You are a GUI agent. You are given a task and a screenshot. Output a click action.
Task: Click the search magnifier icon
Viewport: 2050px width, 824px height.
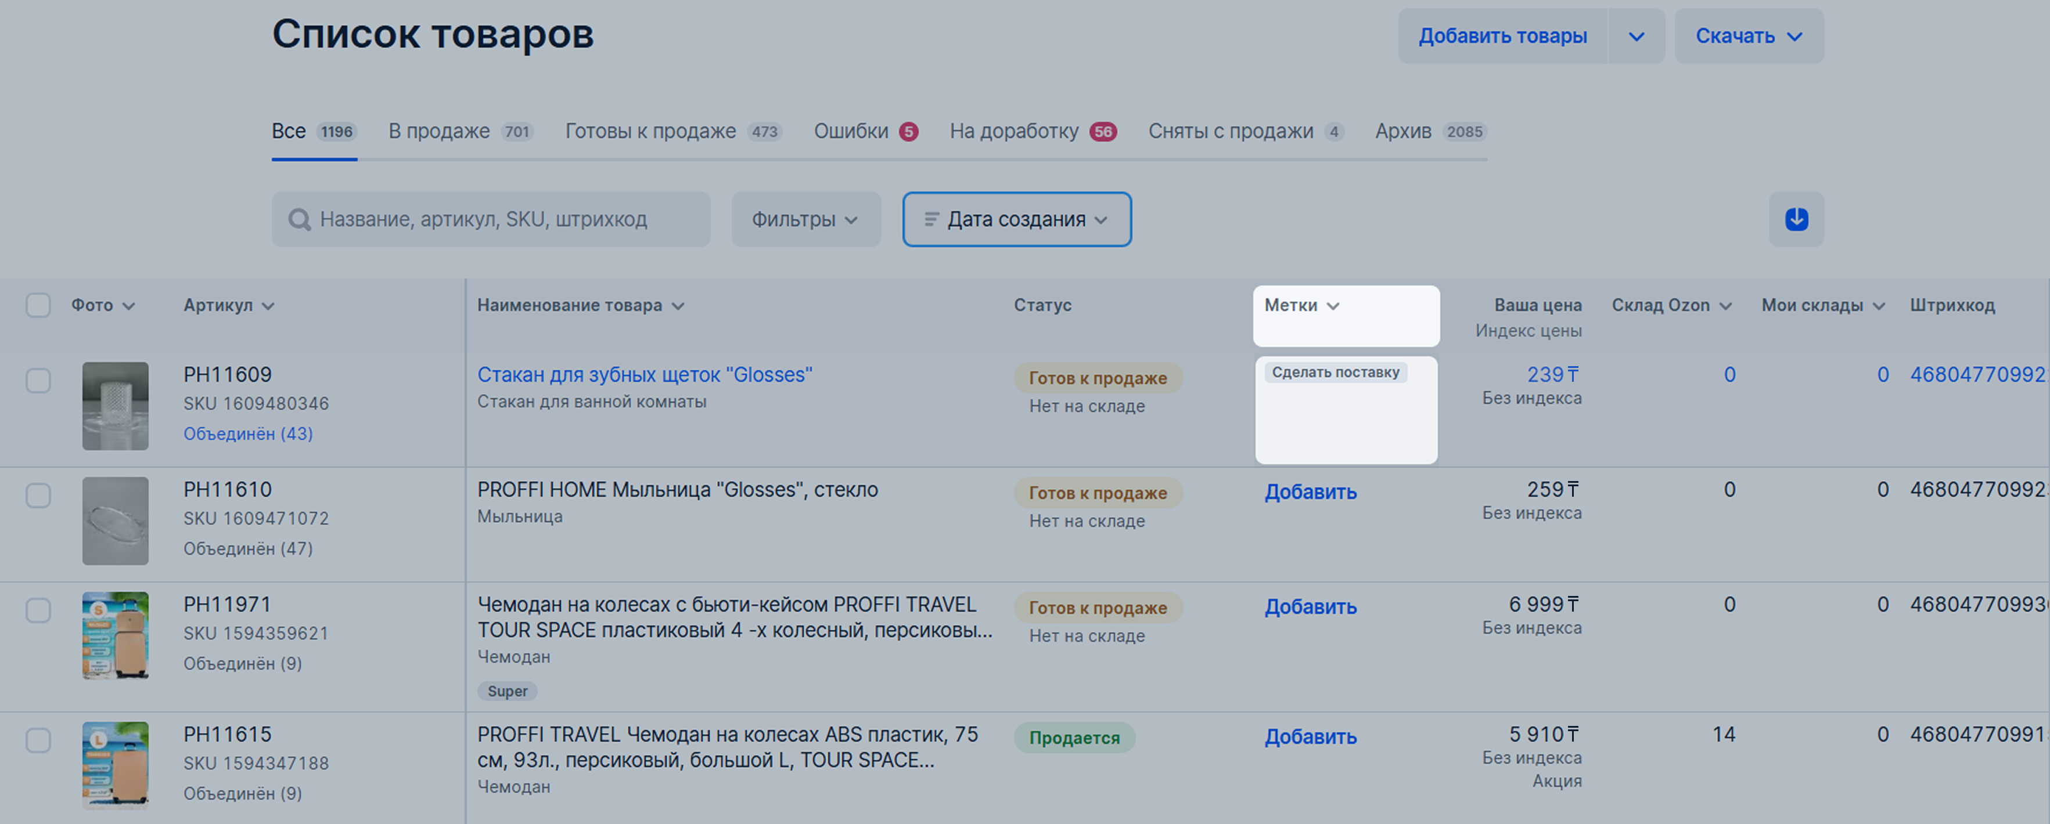pyautogui.click(x=299, y=219)
